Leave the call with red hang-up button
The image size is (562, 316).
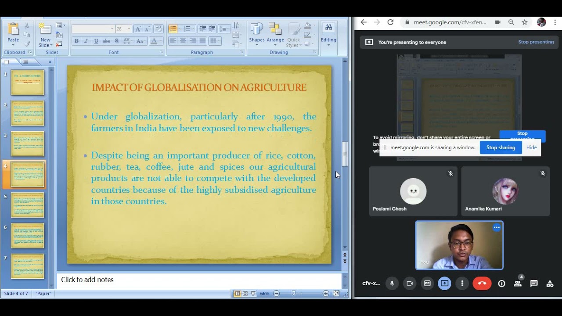pos(482,284)
